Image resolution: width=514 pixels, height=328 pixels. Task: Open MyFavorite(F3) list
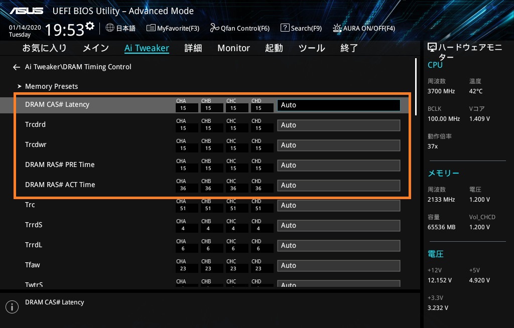pyautogui.click(x=173, y=28)
